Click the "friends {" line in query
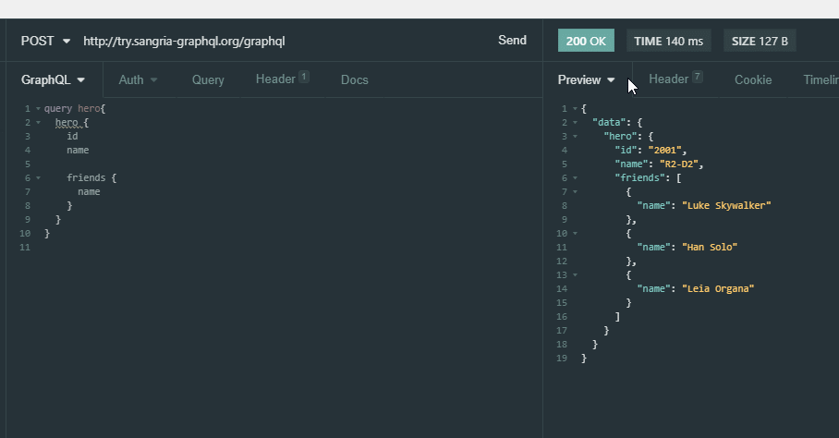The image size is (839, 438). click(91, 178)
